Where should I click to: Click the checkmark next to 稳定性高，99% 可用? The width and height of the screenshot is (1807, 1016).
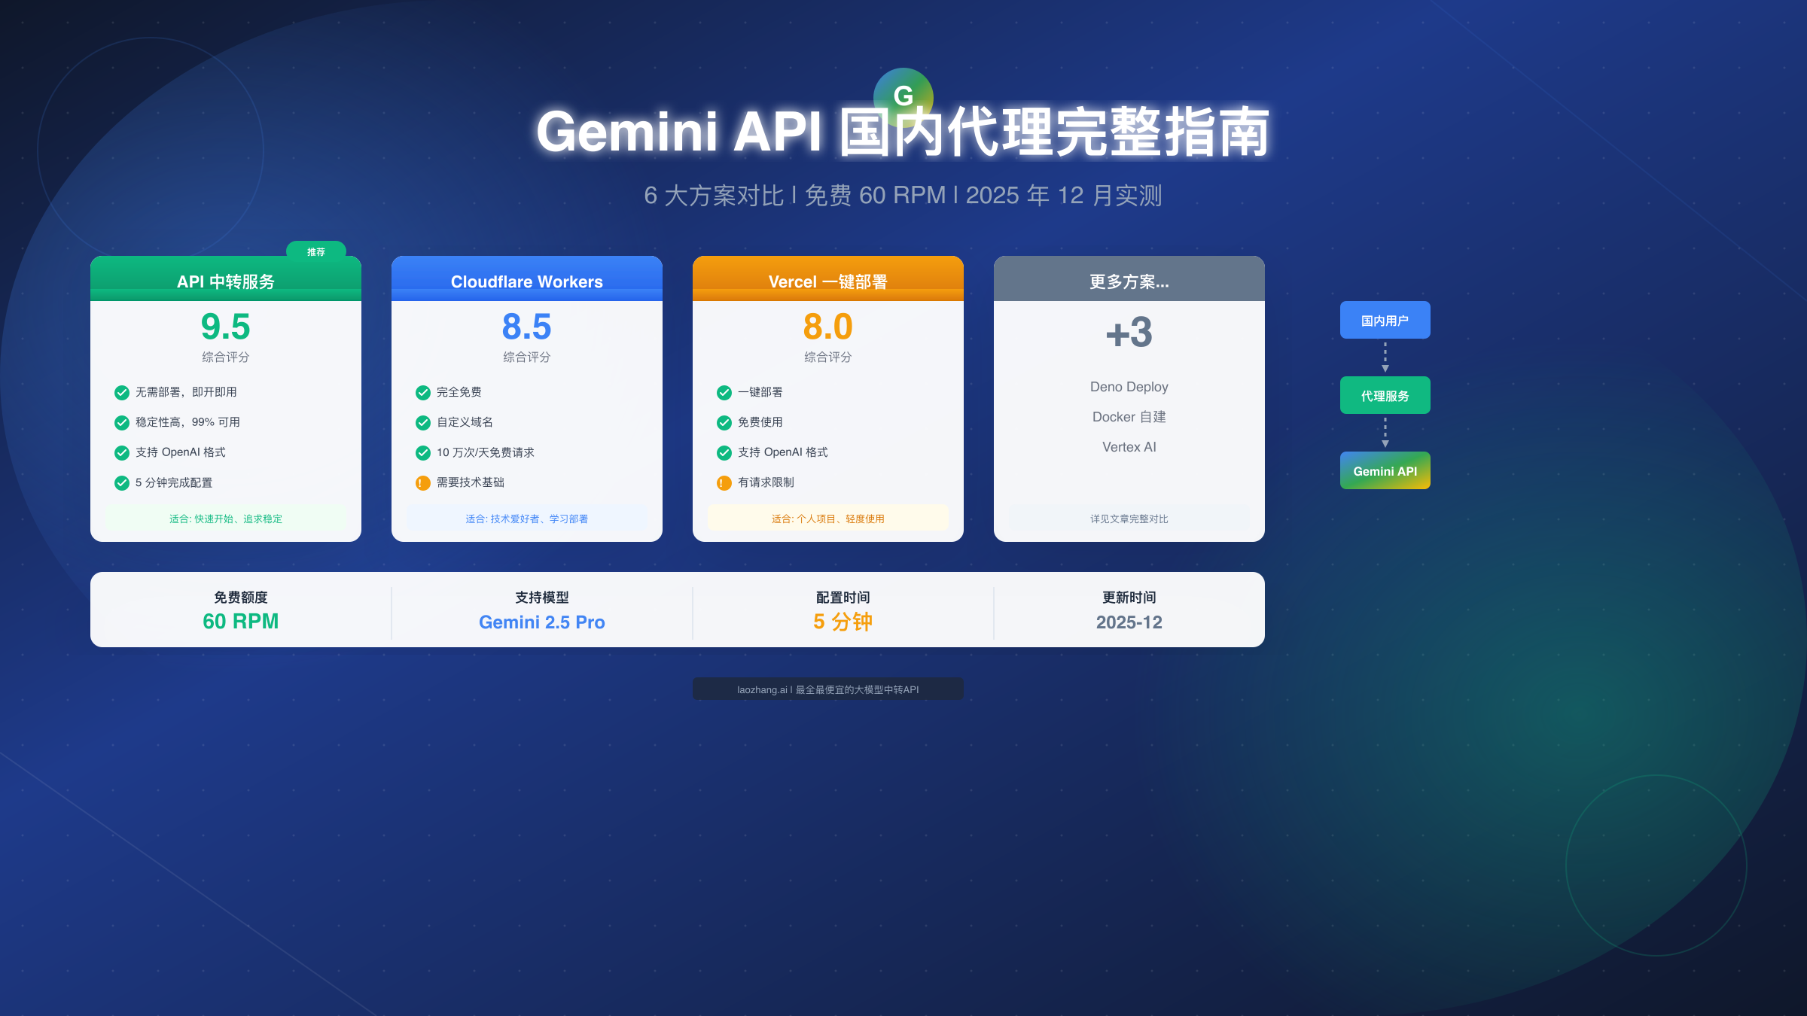click(123, 422)
